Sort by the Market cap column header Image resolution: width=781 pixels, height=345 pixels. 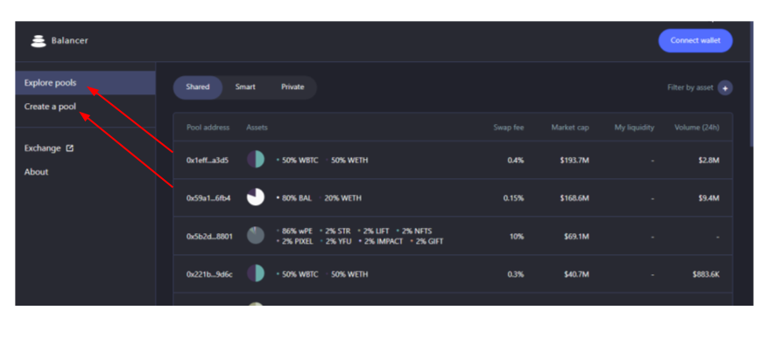tap(570, 128)
